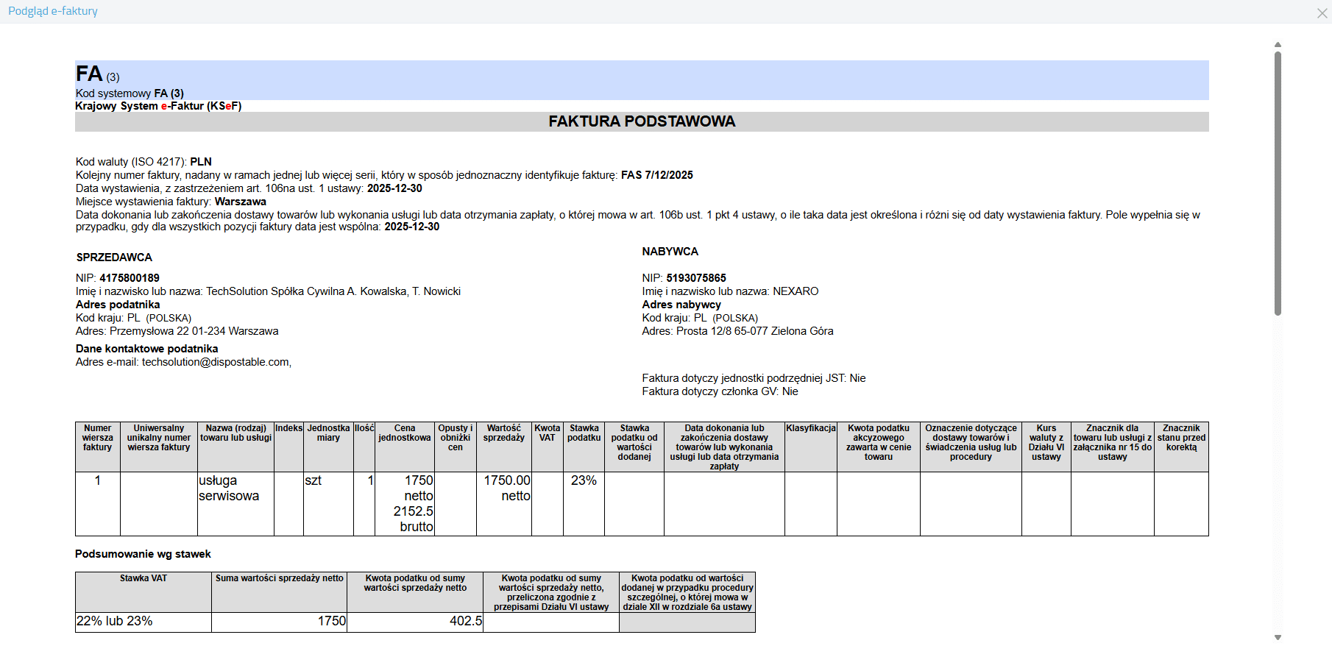The width and height of the screenshot is (1332, 657).
Task: Click the 'NABYWCA' section heading
Action: click(670, 252)
